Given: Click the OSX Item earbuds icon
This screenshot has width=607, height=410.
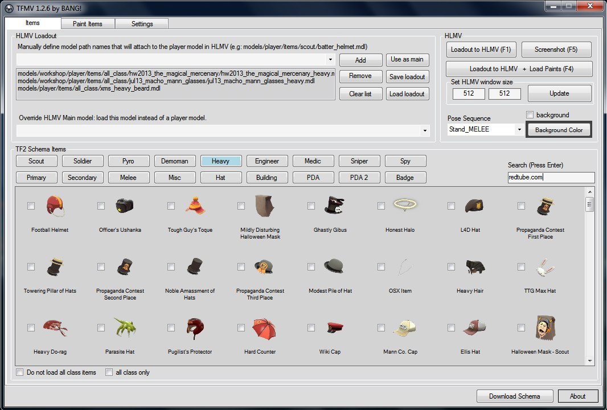Looking at the screenshot, I should [405, 266].
